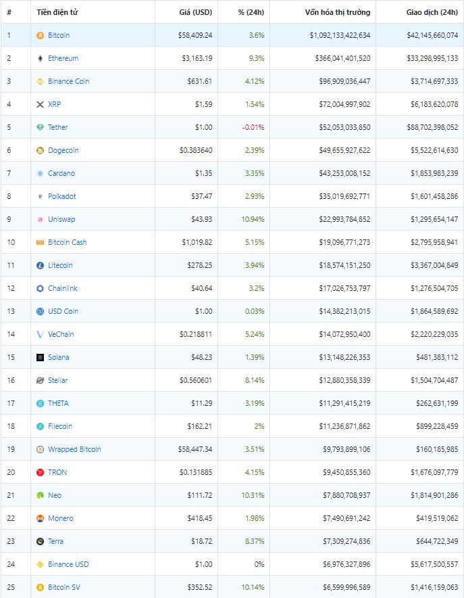Open the Bitcoin Cash link
Image resolution: width=464 pixels, height=598 pixels.
[x=68, y=242]
